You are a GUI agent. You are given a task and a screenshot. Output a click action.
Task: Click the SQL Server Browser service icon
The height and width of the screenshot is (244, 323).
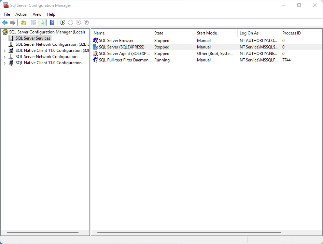tap(96, 40)
